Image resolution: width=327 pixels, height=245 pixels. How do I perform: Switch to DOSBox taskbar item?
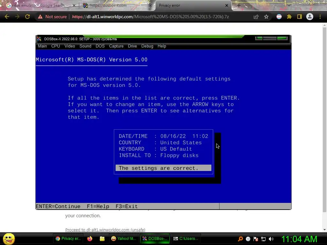pyautogui.click(x=155, y=239)
